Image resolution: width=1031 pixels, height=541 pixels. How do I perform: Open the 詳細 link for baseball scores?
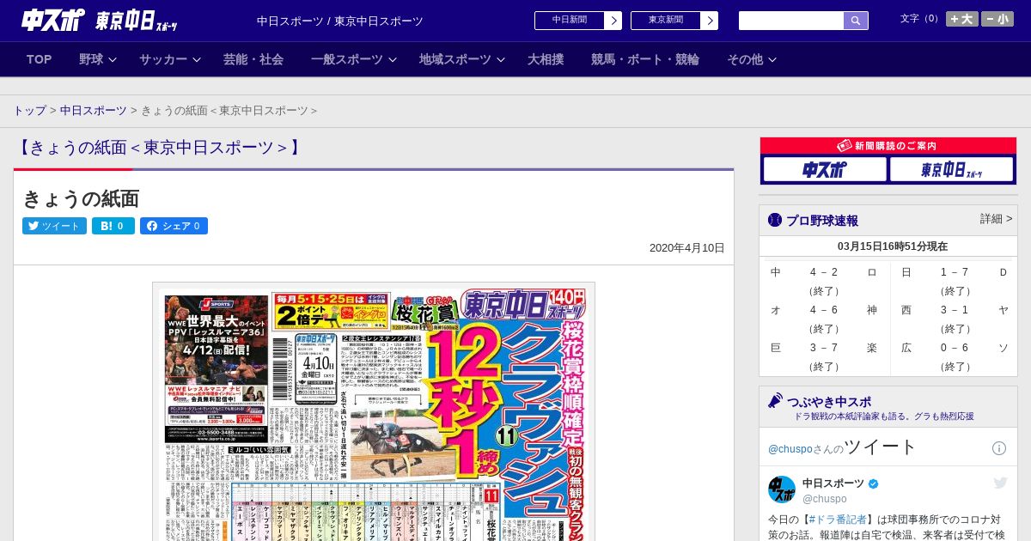(x=996, y=219)
